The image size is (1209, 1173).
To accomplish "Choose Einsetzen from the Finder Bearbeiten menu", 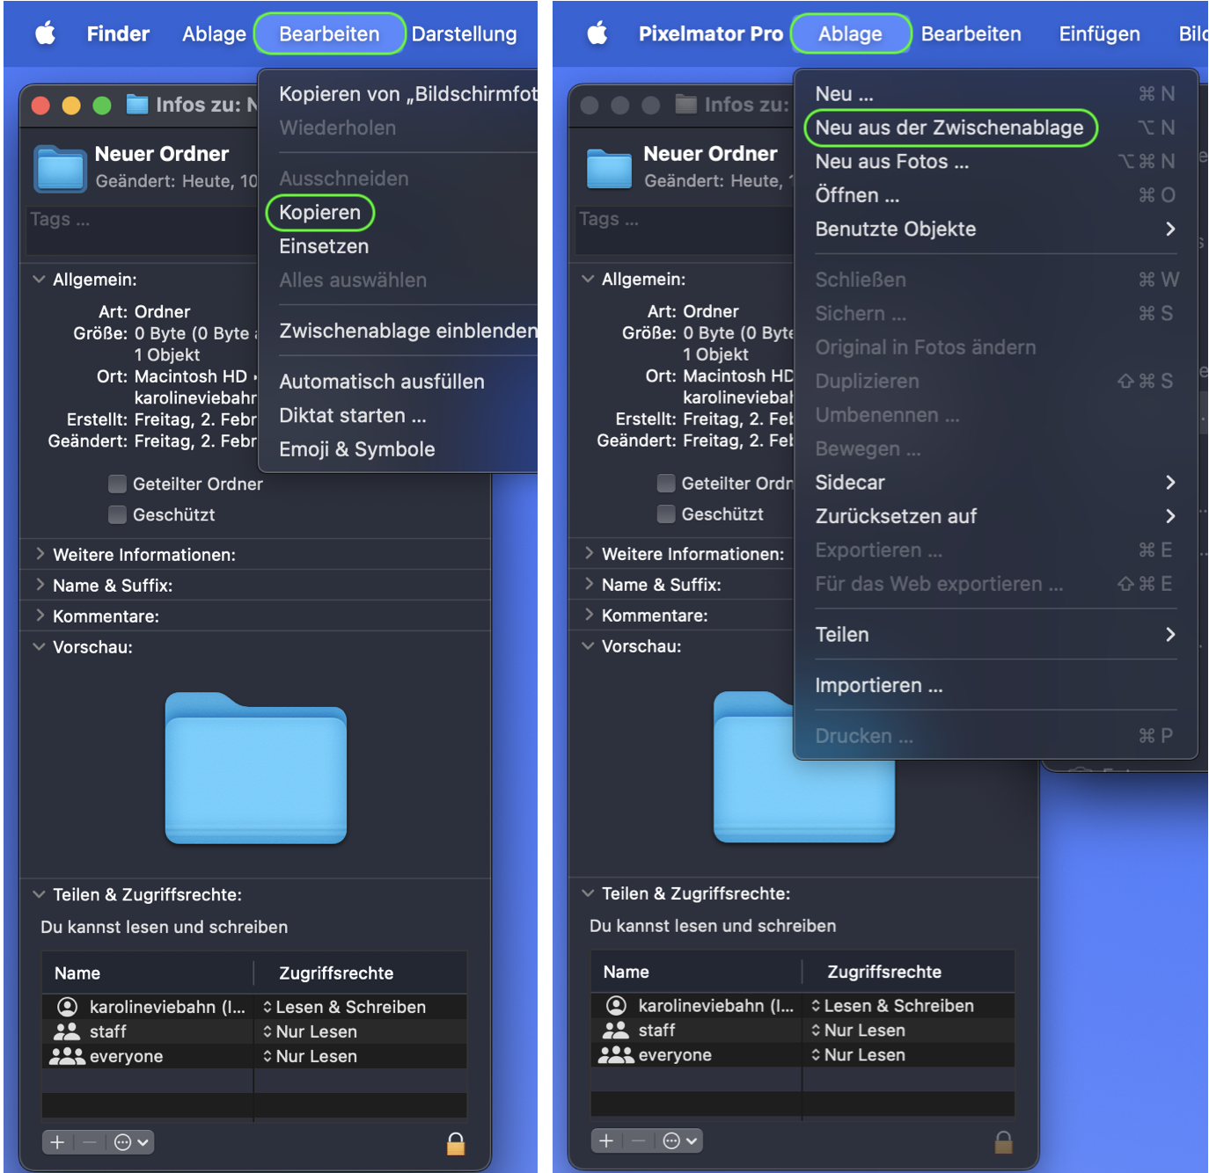I will click(324, 246).
